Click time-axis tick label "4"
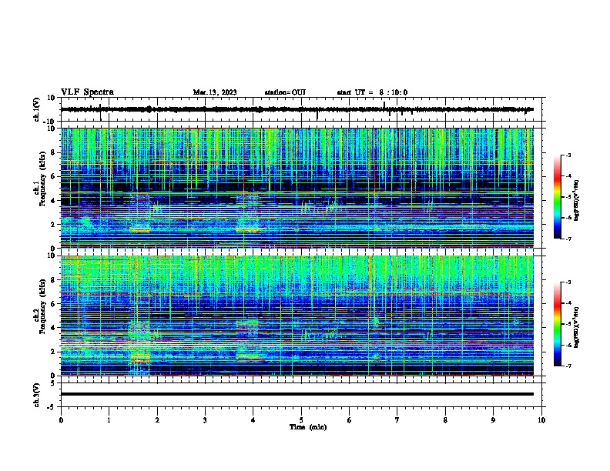The image size is (610, 471). [x=253, y=420]
